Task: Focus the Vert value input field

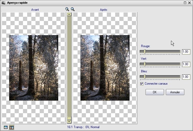Action: [186, 64]
